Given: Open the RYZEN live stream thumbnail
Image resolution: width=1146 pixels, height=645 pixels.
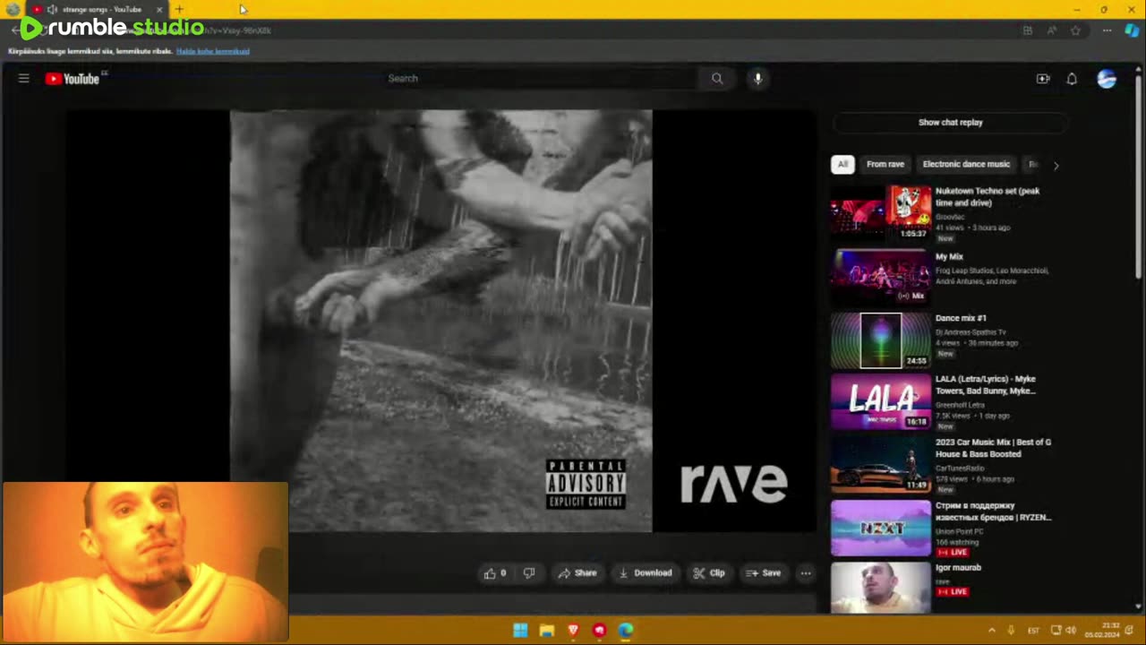Looking at the screenshot, I should (881, 529).
